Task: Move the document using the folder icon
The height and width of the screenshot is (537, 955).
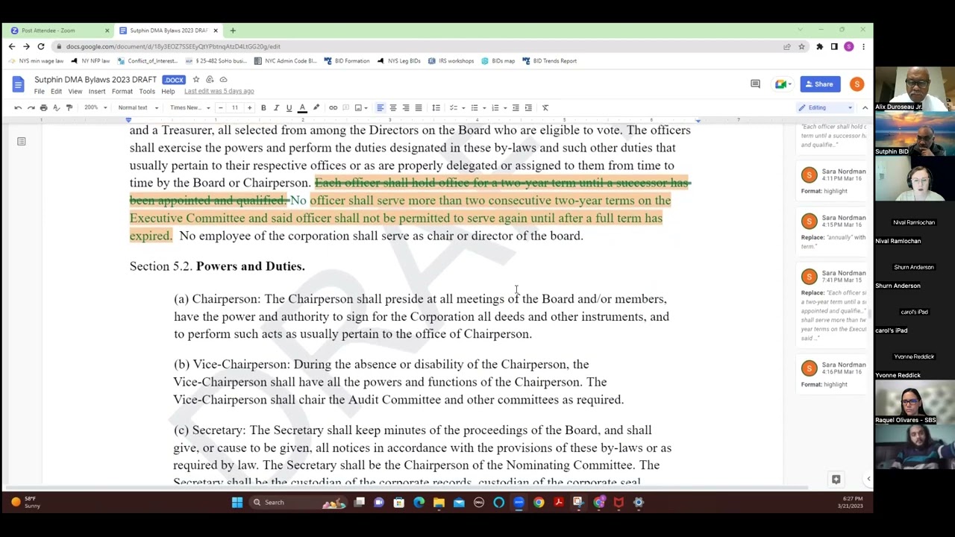Action: tap(210, 79)
